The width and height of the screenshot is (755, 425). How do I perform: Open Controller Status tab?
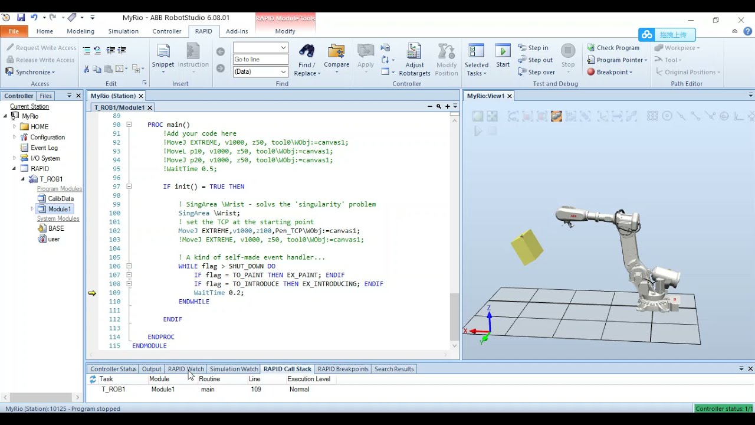(x=113, y=369)
